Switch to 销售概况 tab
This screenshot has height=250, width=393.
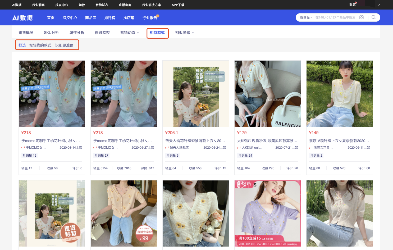pyautogui.click(x=26, y=33)
